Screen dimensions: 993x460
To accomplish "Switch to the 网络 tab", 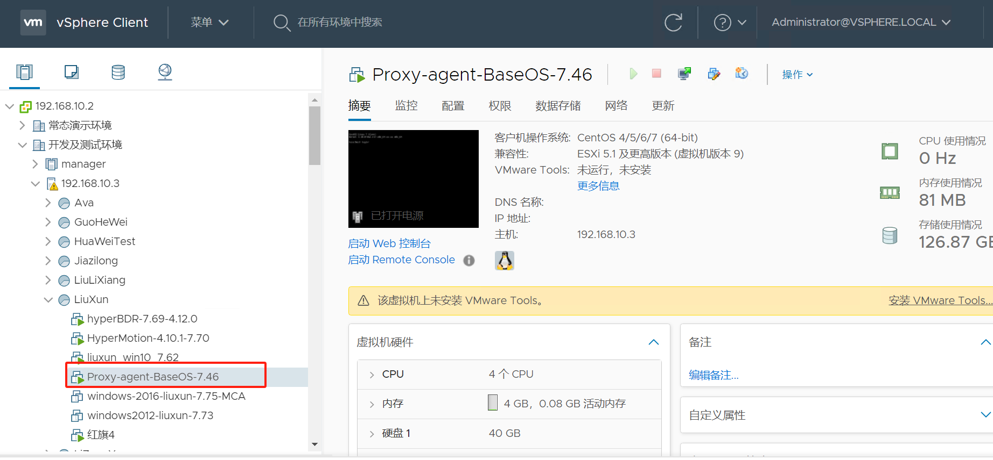I will pyautogui.click(x=616, y=106).
